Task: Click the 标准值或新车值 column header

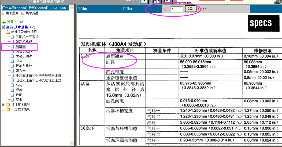Action: pos(211,51)
